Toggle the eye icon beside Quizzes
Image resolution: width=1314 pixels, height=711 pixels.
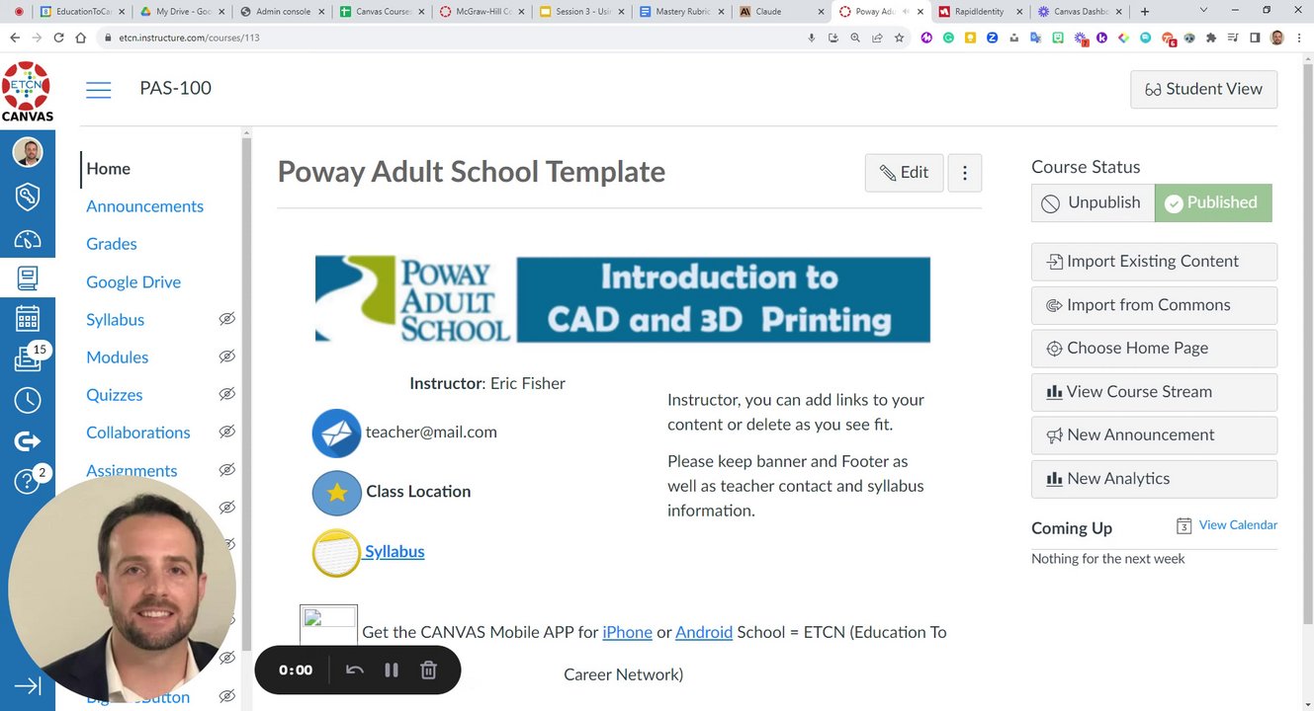coord(226,394)
